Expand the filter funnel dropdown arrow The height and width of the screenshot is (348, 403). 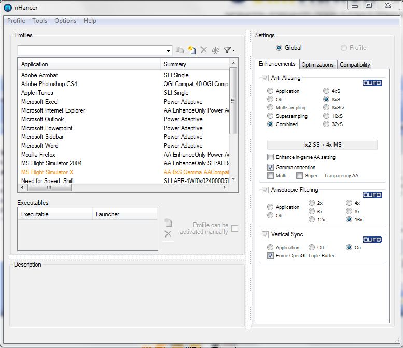pyautogui.click(x=234, y=51)
